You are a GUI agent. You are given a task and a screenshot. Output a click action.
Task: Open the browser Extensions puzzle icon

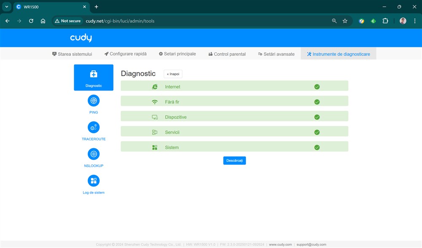tap(385, 21)
